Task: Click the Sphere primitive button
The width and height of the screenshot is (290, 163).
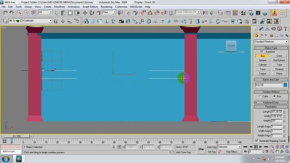Action: [262, 60]
